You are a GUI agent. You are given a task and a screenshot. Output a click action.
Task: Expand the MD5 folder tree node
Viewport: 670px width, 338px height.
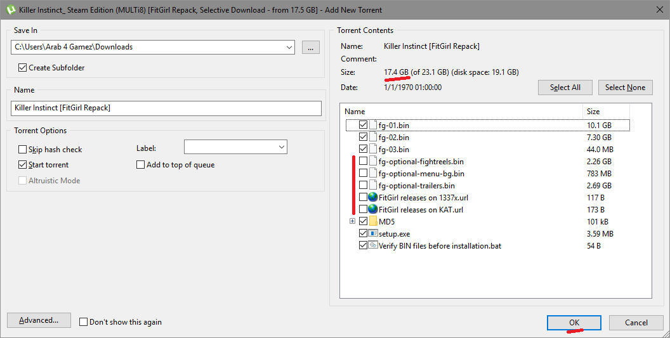tap(353, 221)
